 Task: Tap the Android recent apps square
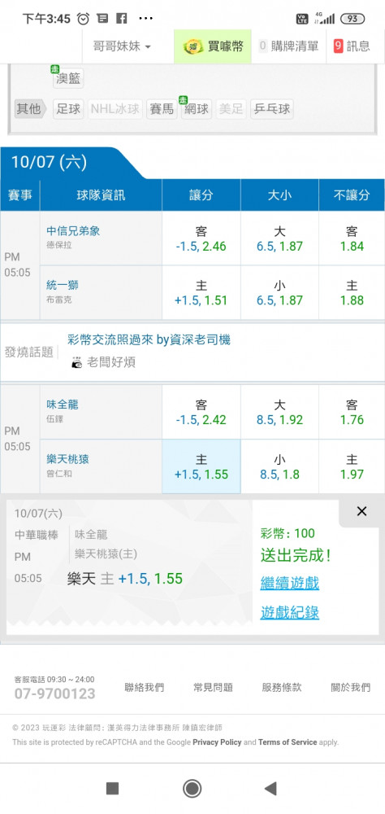(x=112, y=789)
